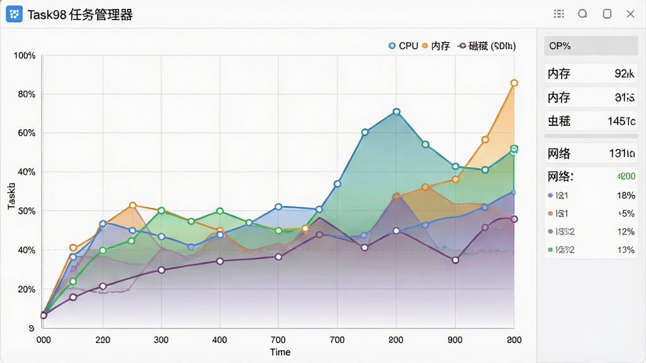Image resolution: width=646 pixels, height=363 pixels.
Task: Click the 18% value in the network list
Action: 626,195
